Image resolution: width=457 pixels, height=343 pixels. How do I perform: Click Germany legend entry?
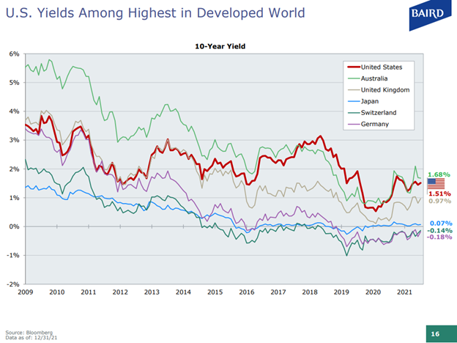point(368,124)
